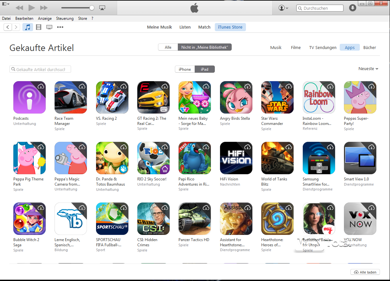Open the Steuerung menu
This screenshot has width=390, height=281.
(x=65, y=18)
